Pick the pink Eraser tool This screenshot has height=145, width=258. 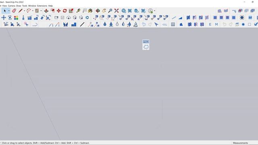[x=14, y=11]
